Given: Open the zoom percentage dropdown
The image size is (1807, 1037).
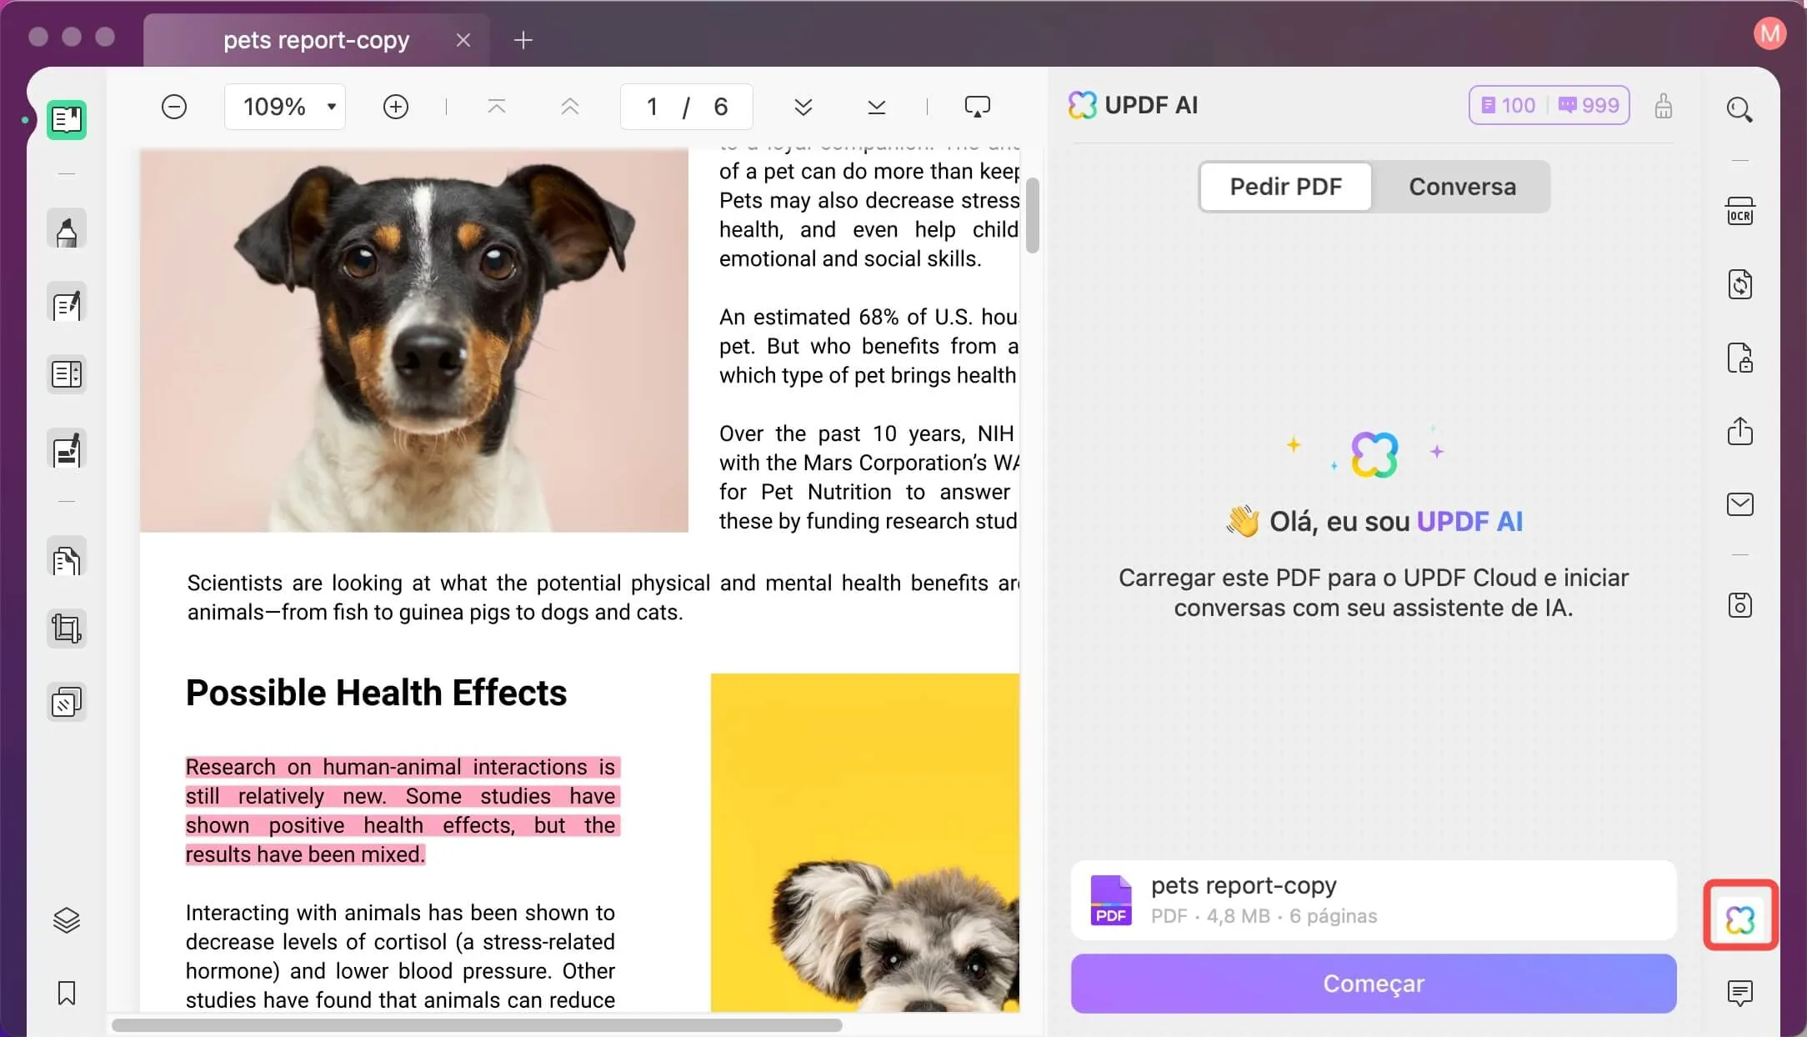Looking at the screenshot, I should coord(286,107).
